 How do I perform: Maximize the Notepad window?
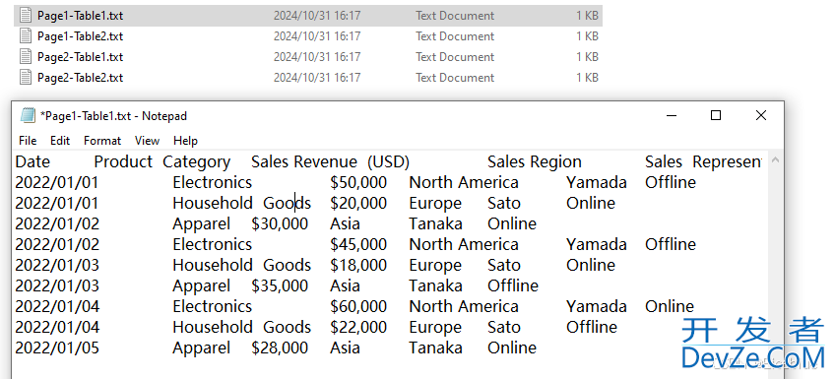pyautogui.click(x=716, y=115)
